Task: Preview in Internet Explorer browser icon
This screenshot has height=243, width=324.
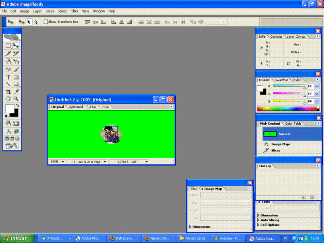Action: coord(16,131)
